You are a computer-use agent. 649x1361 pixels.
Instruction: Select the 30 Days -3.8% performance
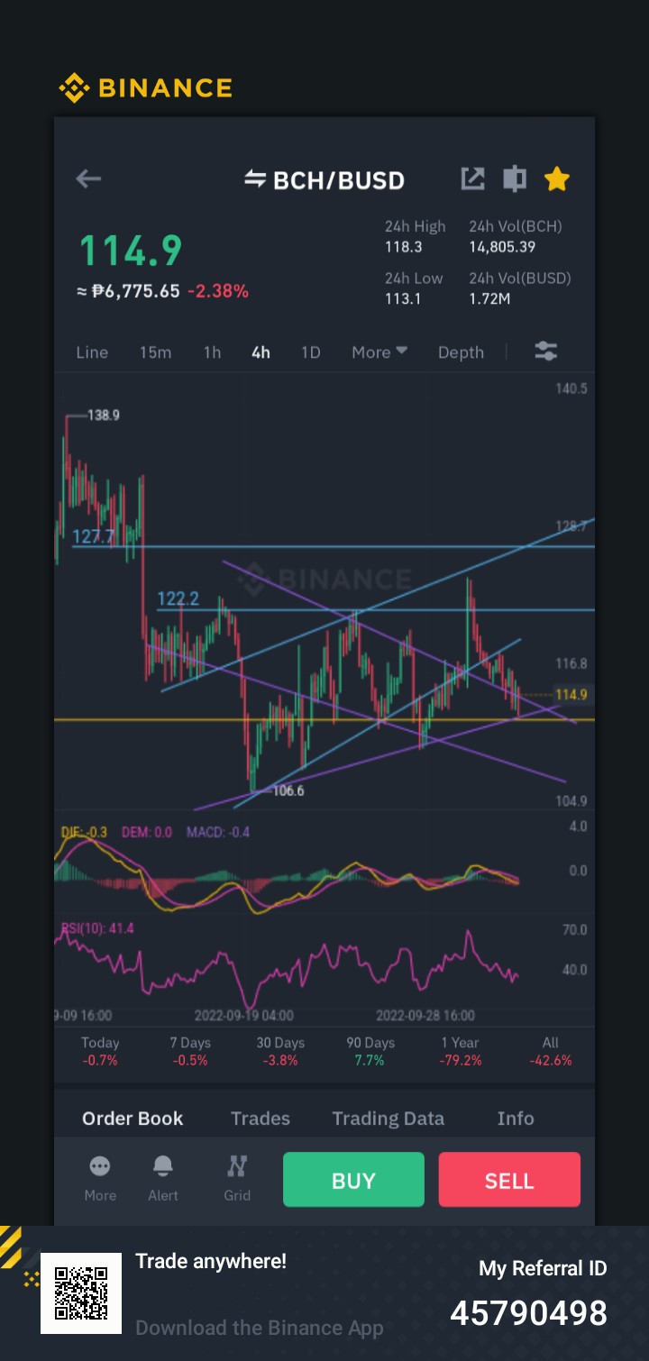tap(280, 1051)
